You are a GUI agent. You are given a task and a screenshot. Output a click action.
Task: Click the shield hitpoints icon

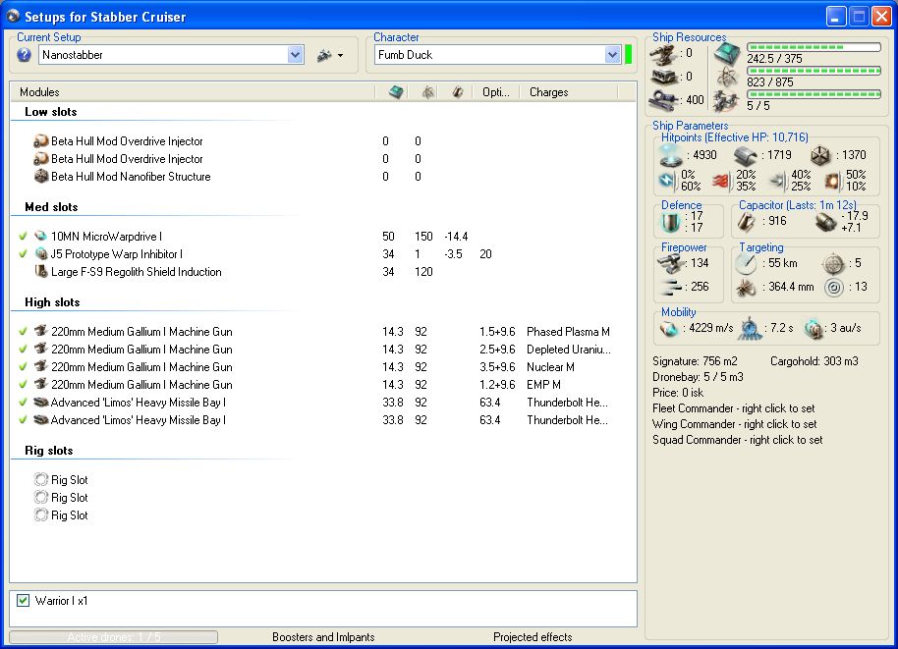671,155
